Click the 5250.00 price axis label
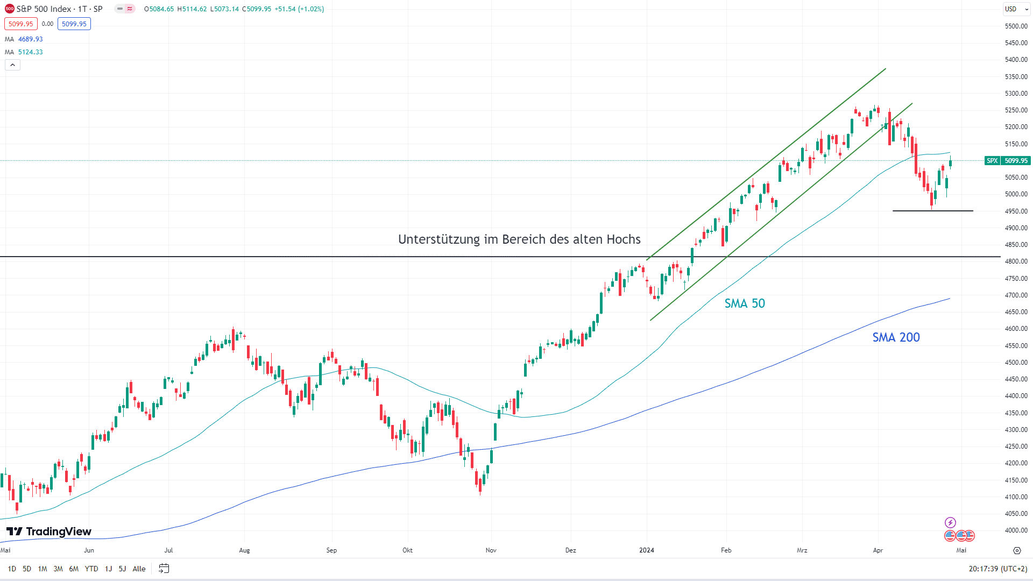1033x581 pixels. 1016,110
